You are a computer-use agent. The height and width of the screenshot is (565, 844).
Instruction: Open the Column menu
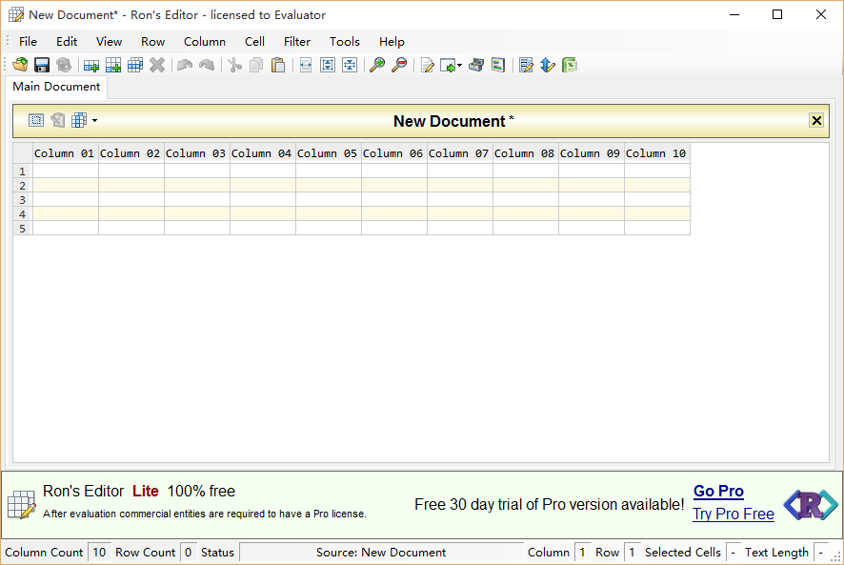(205, 41)
